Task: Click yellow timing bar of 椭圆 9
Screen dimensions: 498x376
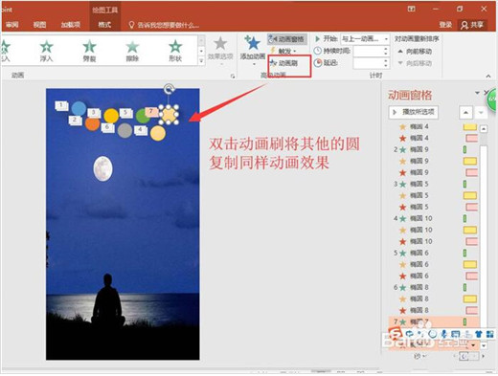Action: point(470,161)
